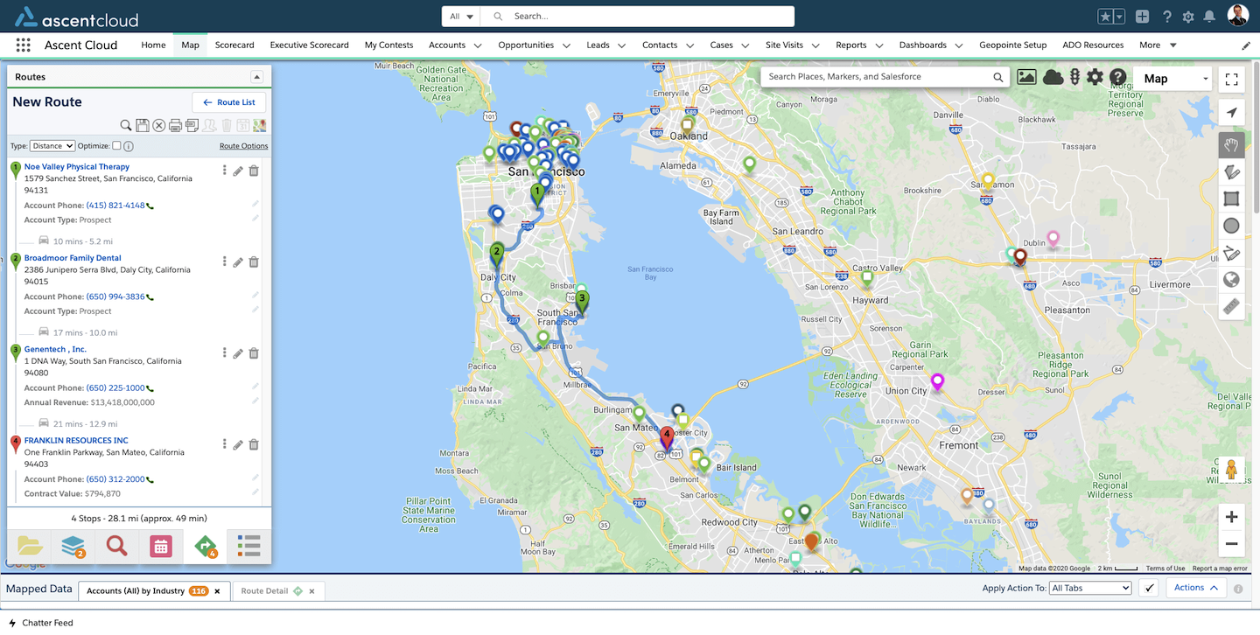The width and height of the screenshot is (1260, 635).
Task: Click the map image overlay icon
Action: [1026, 77]
